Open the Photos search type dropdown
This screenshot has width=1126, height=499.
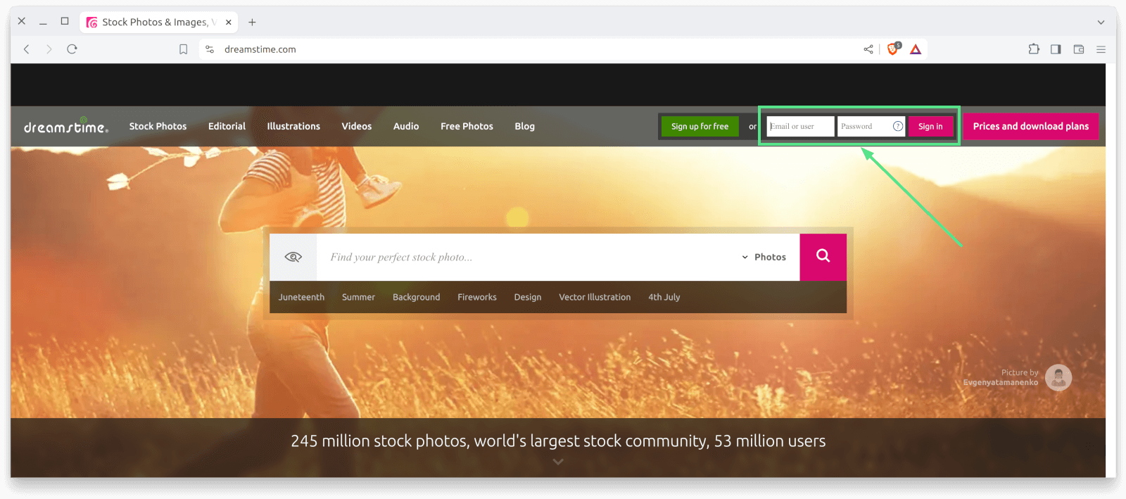[x=764, y=257]
